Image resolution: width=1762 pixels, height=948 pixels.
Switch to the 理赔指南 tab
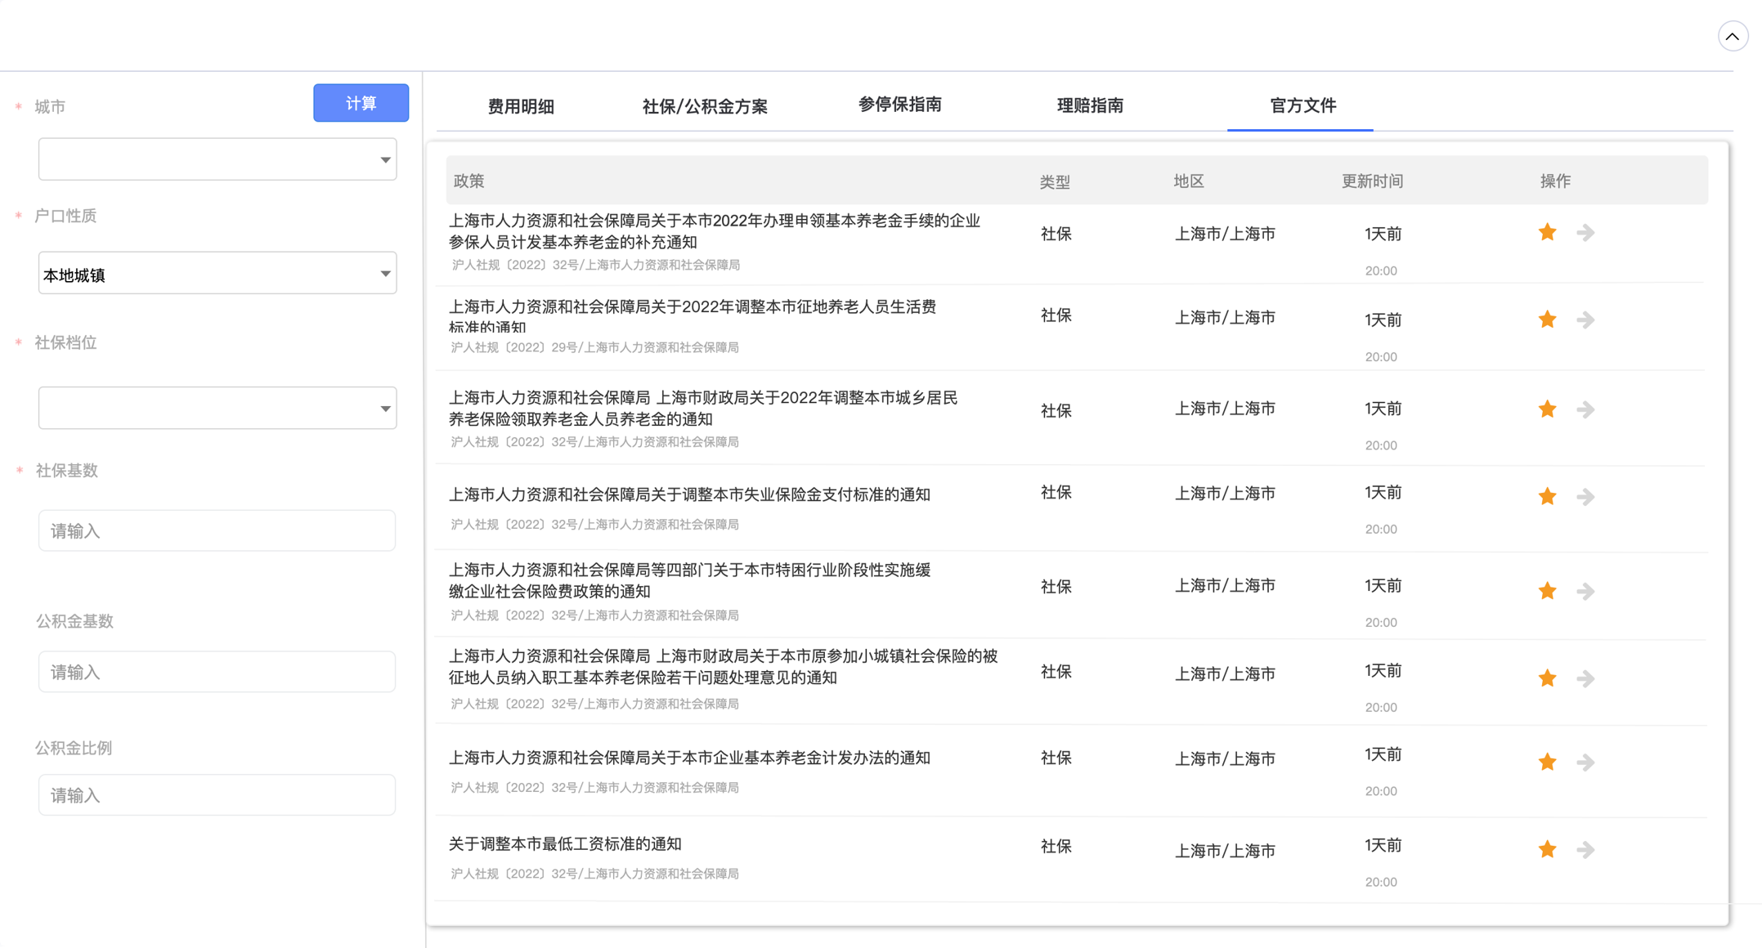pyautogui.click(x=1090, y=105)
